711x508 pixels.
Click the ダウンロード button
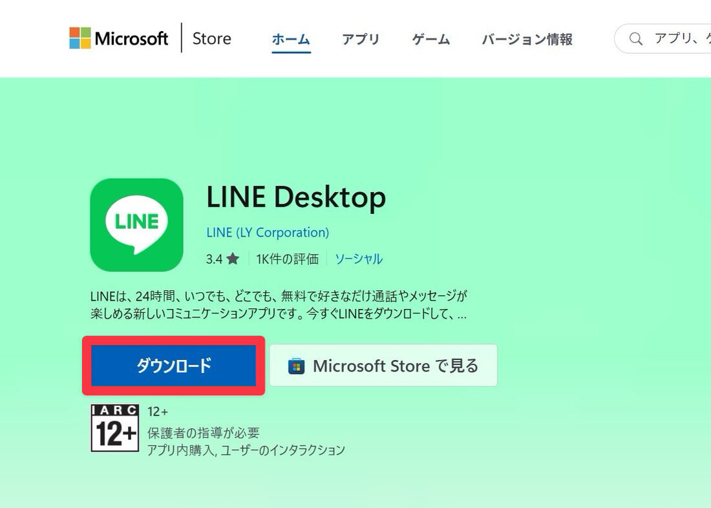173,365
